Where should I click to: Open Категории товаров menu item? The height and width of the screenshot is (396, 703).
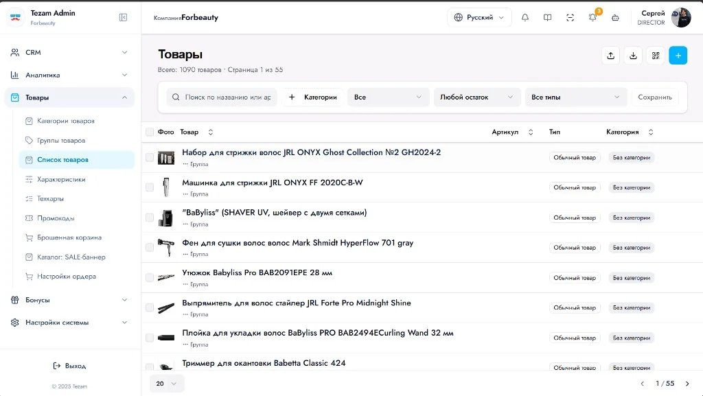coord(77,121)
